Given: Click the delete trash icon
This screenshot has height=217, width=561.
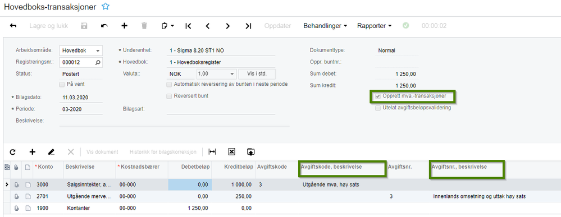Looking at the screenshot, I should [144, 26].
